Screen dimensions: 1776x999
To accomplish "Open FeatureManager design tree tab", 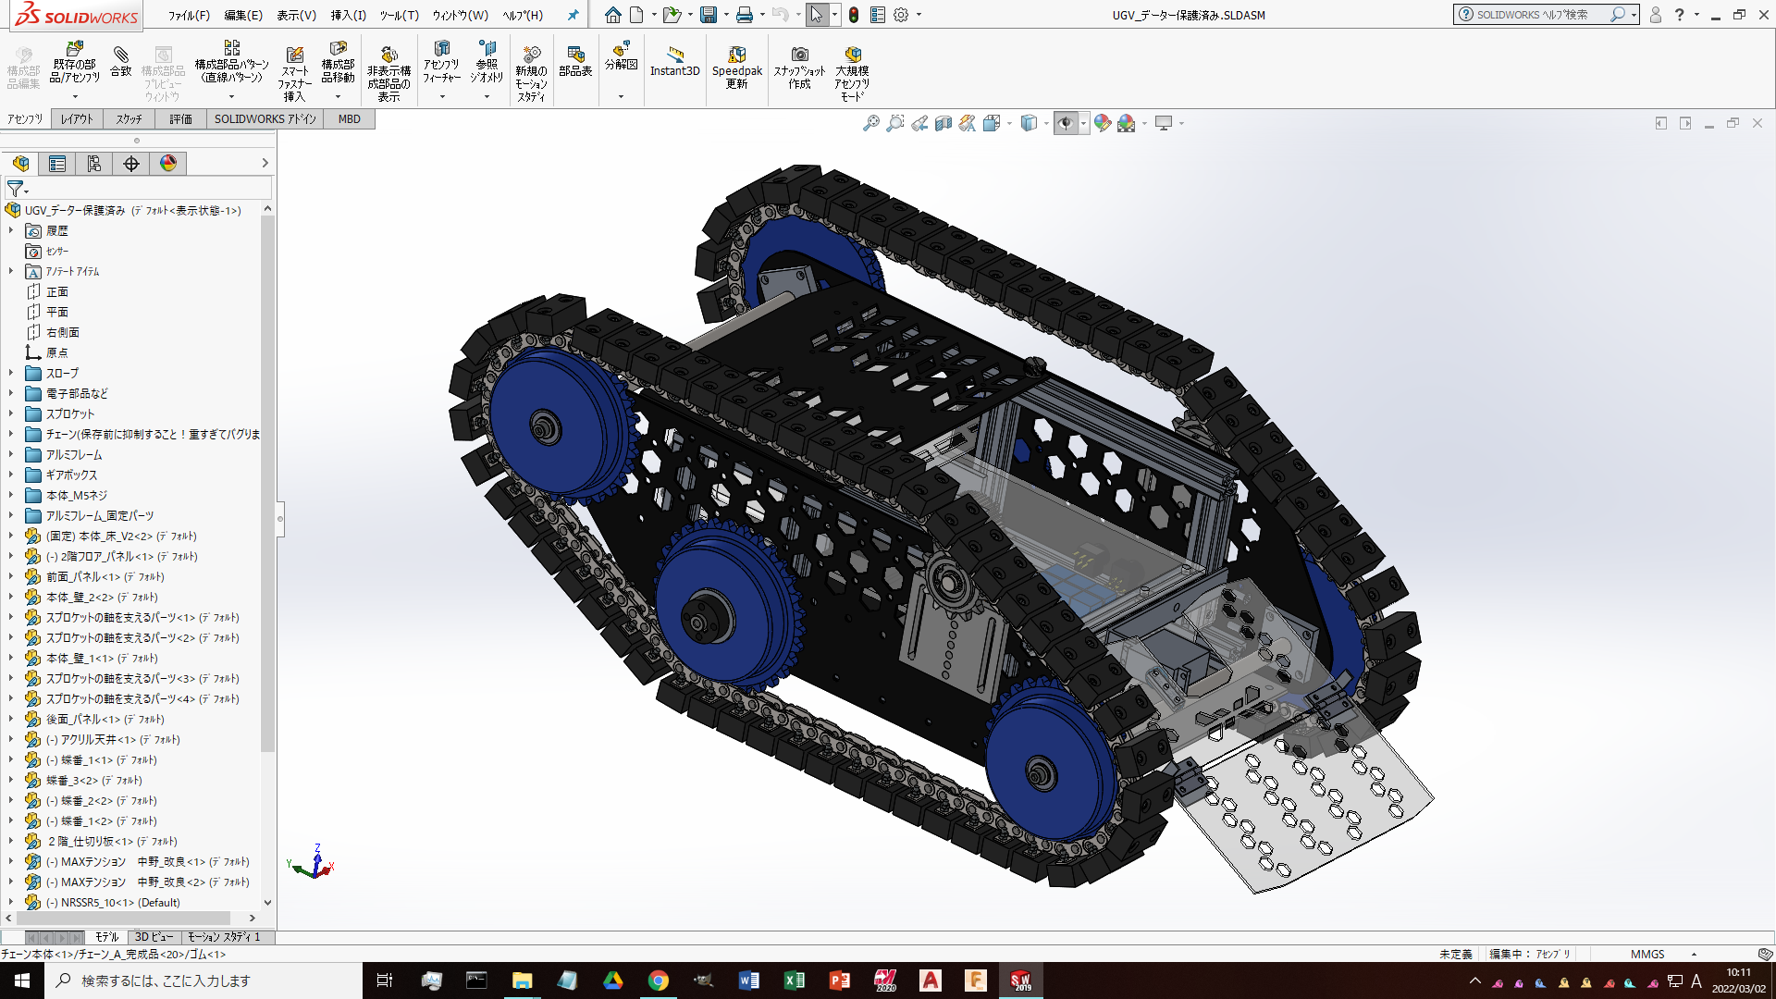I will [20, 164].
